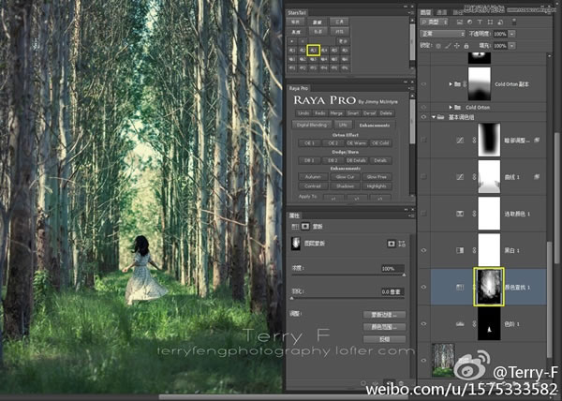Hide the 色阶 1 layer
Image resolution: width=562 pixels, height=401 pixels.
pos(423,321)
